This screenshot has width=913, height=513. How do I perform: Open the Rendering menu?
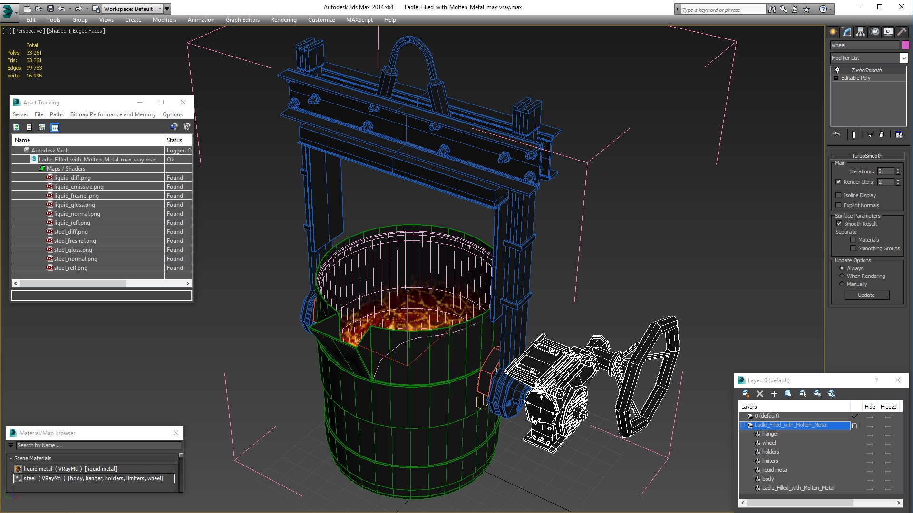(x=283, y=20)
